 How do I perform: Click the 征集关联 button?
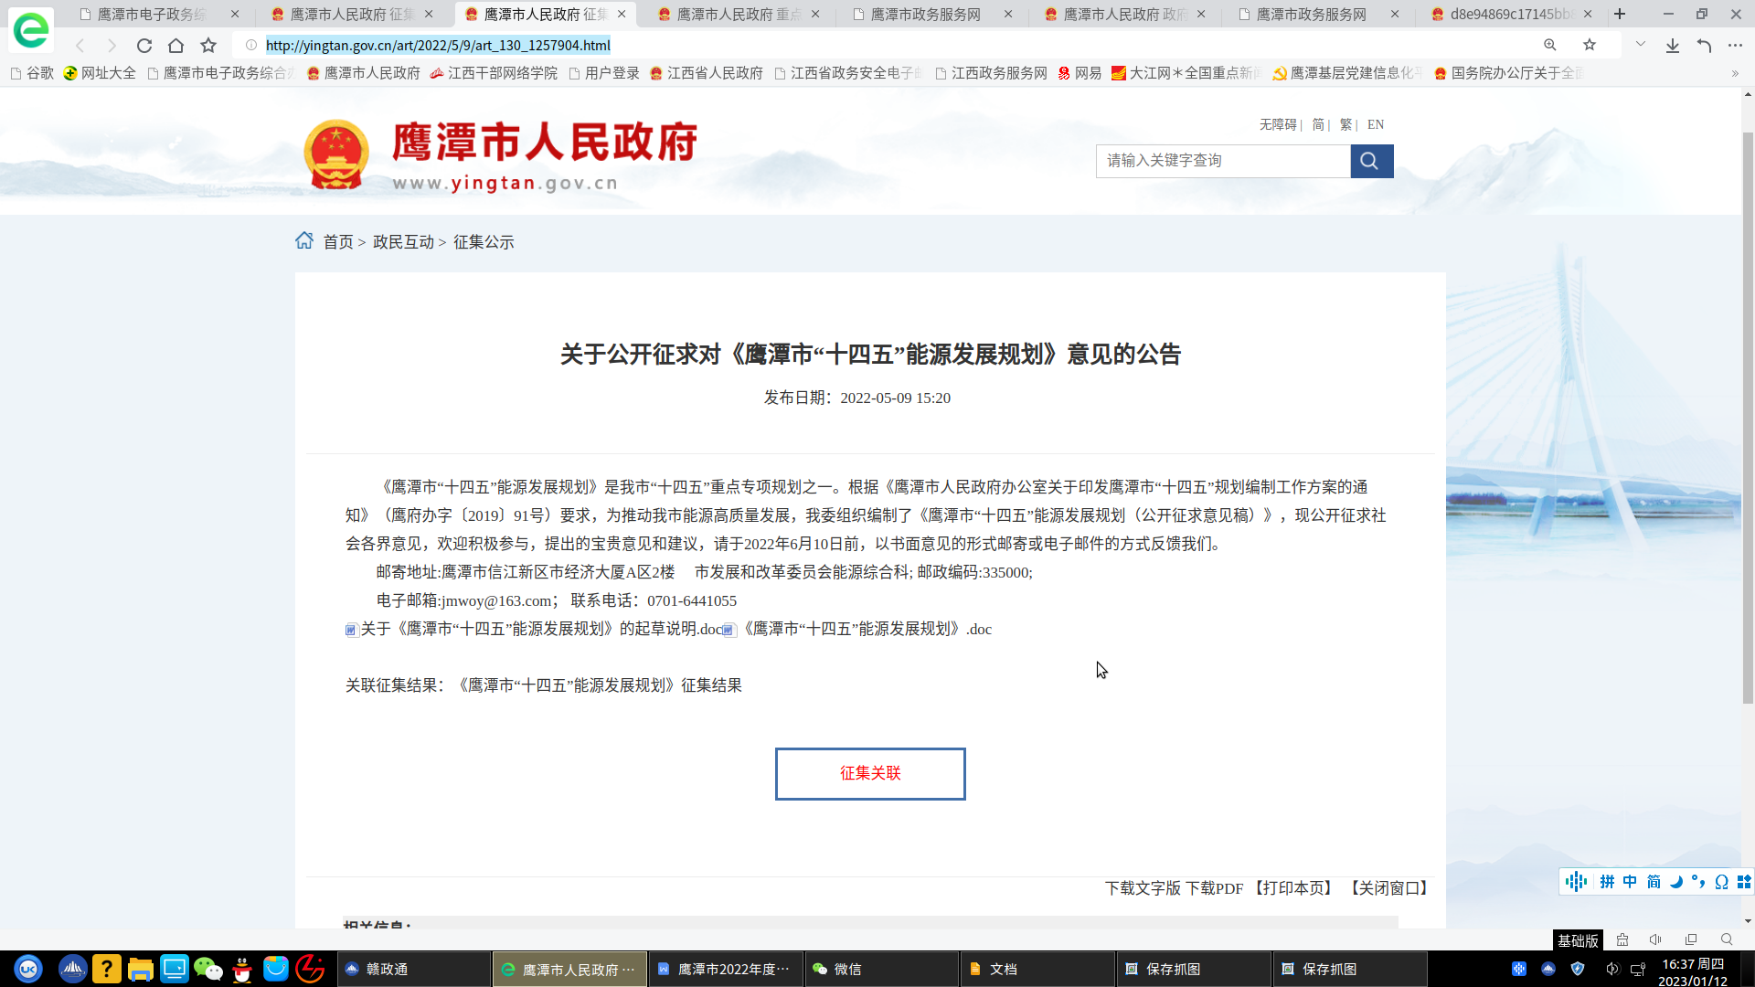pyautogui.click(x=870, y=774)
